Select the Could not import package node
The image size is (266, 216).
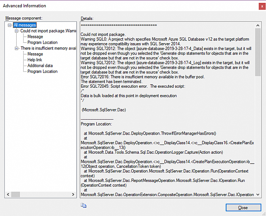point(48,31)
